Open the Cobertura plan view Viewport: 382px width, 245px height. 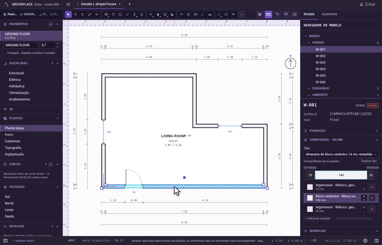pos(31,141)
